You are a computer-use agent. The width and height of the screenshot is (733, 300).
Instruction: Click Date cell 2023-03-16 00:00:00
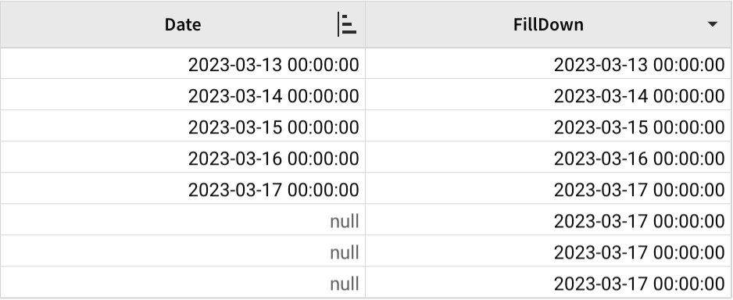183,158
